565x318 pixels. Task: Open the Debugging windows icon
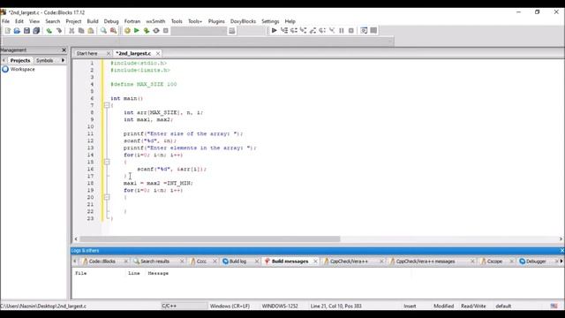pyautogui.click(x=364, y=31)
